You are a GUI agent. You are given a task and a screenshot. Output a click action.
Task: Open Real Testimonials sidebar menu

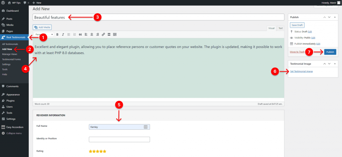pos(14,37)
